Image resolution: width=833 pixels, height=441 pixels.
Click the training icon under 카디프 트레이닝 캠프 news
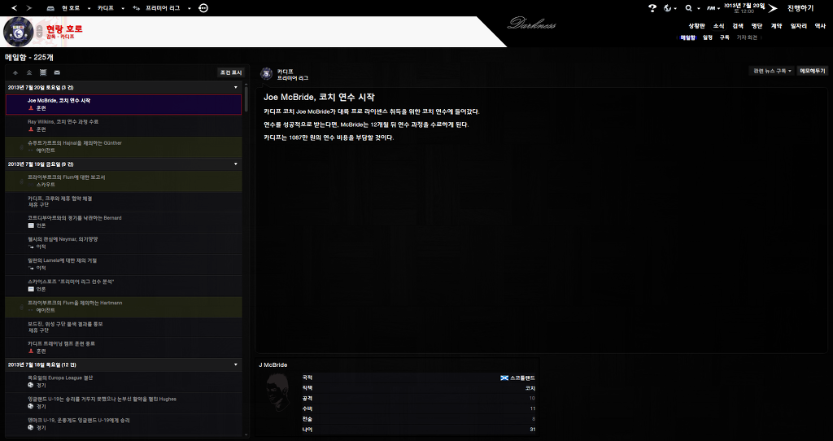point(31,351)
